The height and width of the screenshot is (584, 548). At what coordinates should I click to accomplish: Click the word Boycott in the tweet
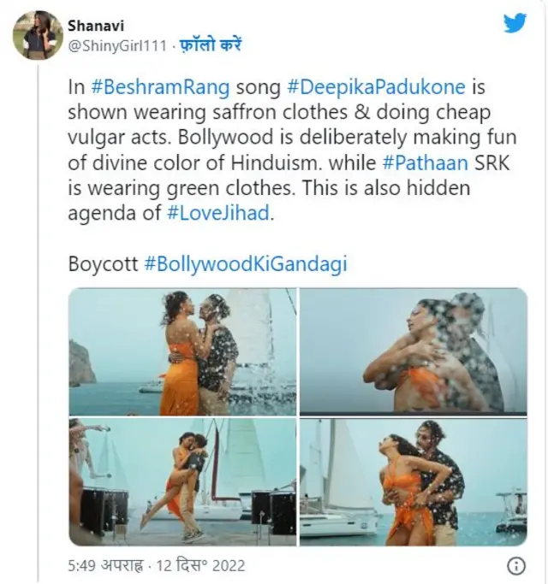(103, 264)
